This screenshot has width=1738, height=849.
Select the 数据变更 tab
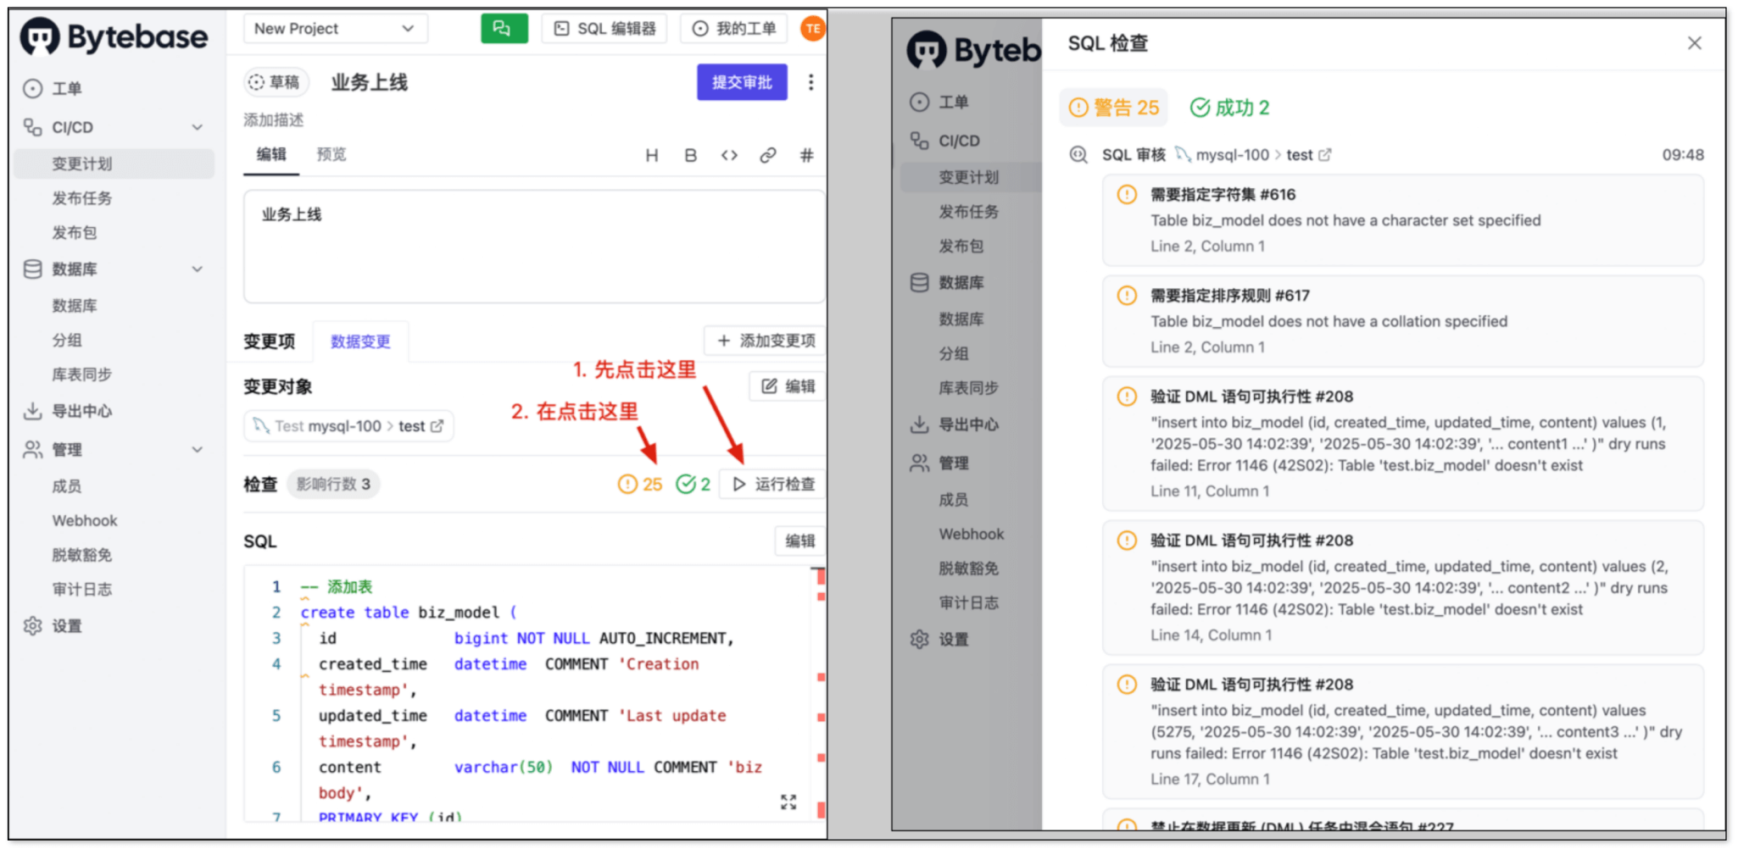(360, 341)
